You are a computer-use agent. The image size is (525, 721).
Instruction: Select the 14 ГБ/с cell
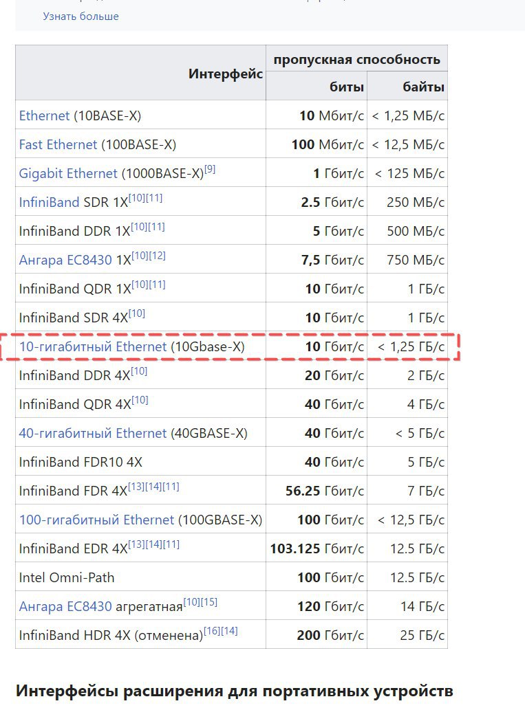point(407,606)
